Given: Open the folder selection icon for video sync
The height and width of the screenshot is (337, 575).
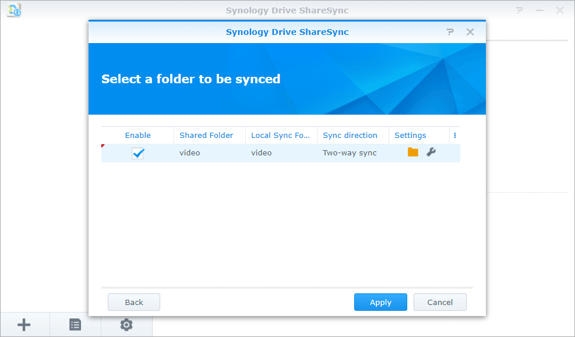Looking at the screenshot, I should click(412, 152).
